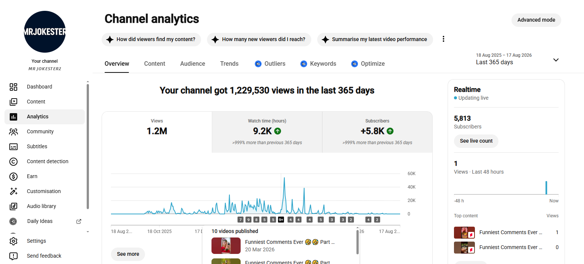Switch to the Audience tab
Image resolution: width=584 pixels, height=264 pixels.
coord(192,64)
